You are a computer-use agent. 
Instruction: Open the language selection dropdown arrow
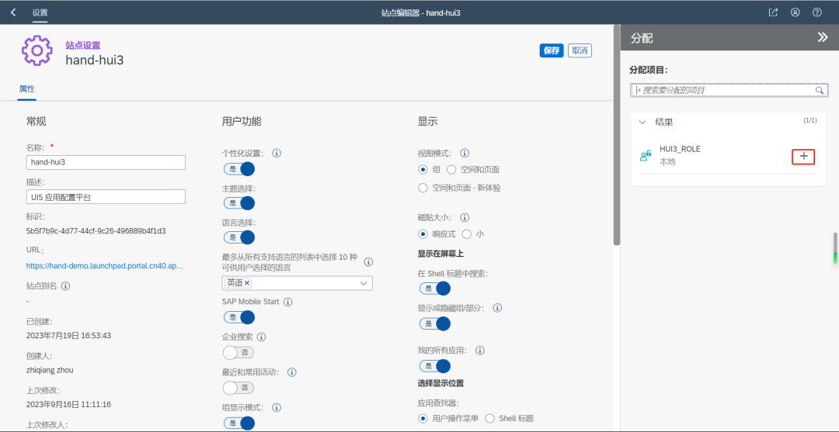(364, 283)
